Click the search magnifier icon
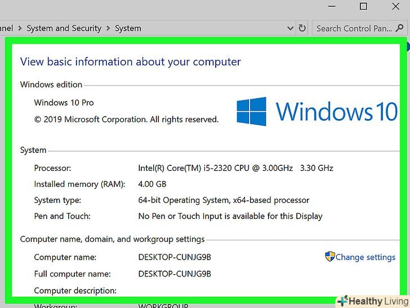The width and height of the screenshot is (410, 308). [399, 28]
